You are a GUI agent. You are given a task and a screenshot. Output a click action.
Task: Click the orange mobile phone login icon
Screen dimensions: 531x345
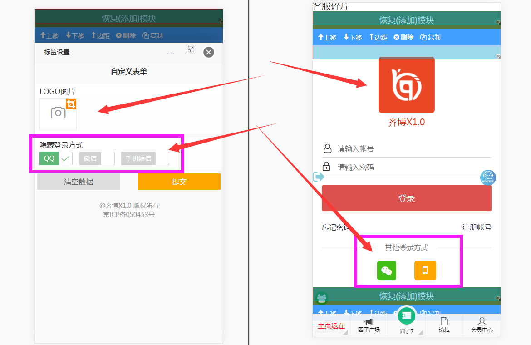coord(425,271)
